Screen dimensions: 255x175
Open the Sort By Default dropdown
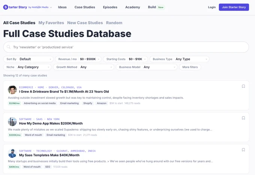[28, 59]
